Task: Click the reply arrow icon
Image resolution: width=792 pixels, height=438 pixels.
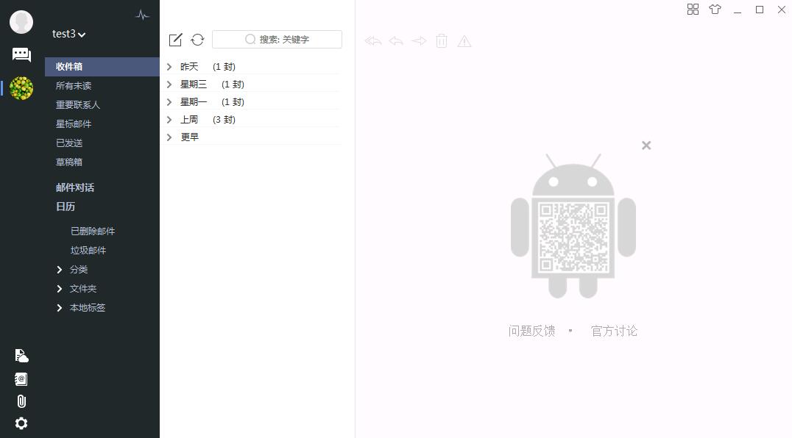Action: [396, 41]
